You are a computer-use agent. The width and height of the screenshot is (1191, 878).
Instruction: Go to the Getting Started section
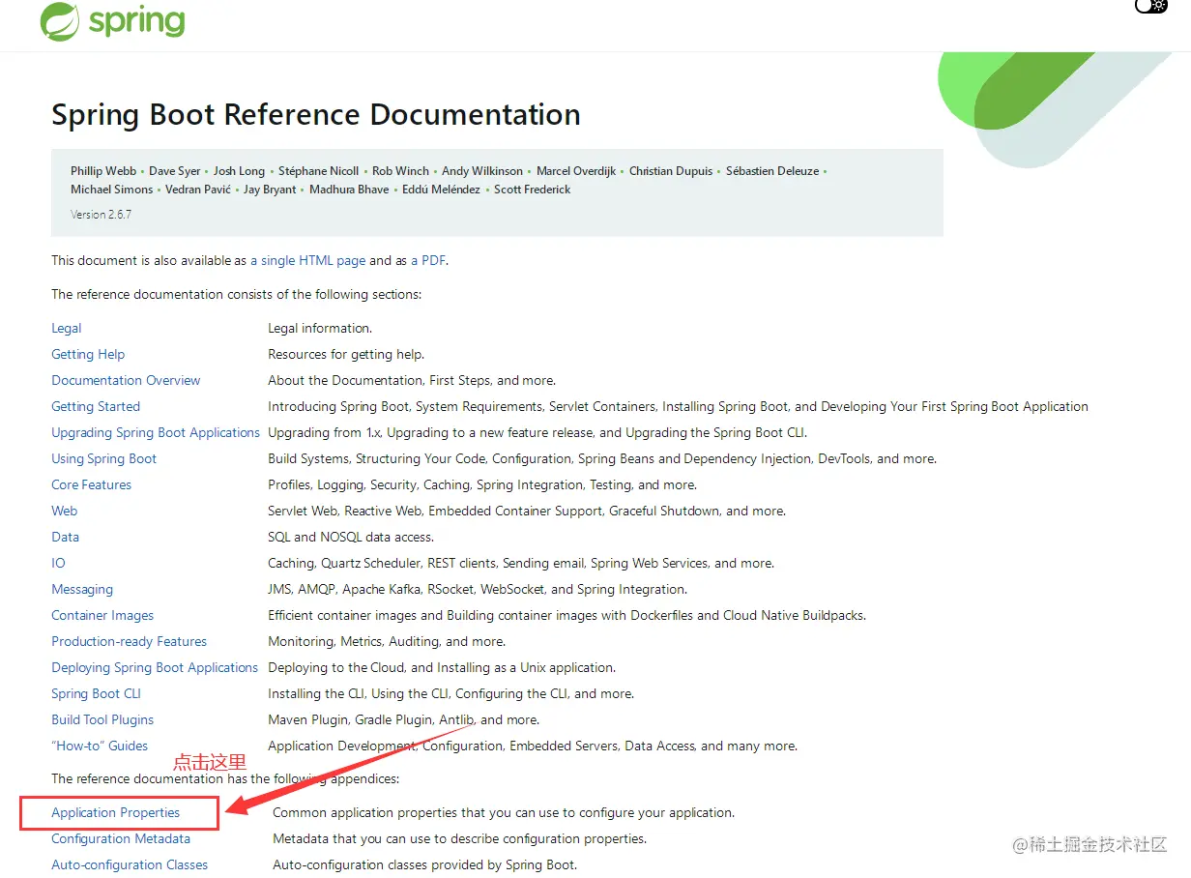[96, 407]
